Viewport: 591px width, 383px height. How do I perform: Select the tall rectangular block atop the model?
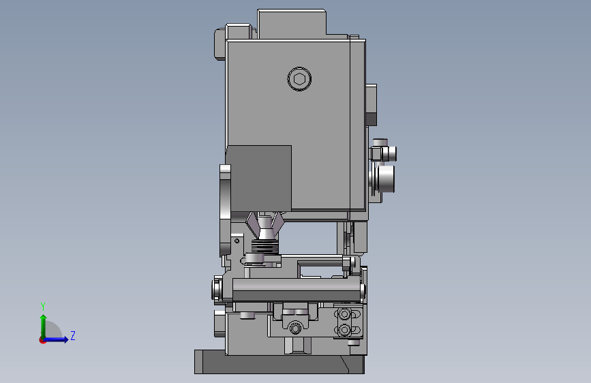[x=292, y=24]
